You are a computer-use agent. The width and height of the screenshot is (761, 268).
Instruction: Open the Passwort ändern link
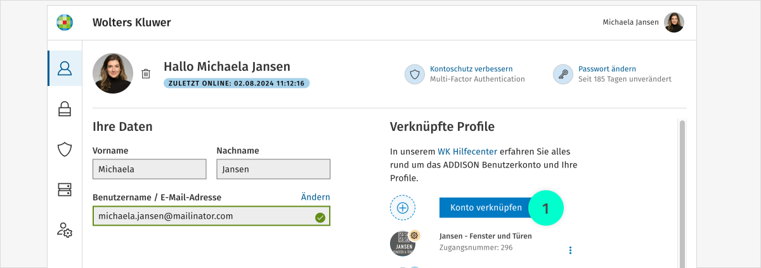click(x=607, y=69)
